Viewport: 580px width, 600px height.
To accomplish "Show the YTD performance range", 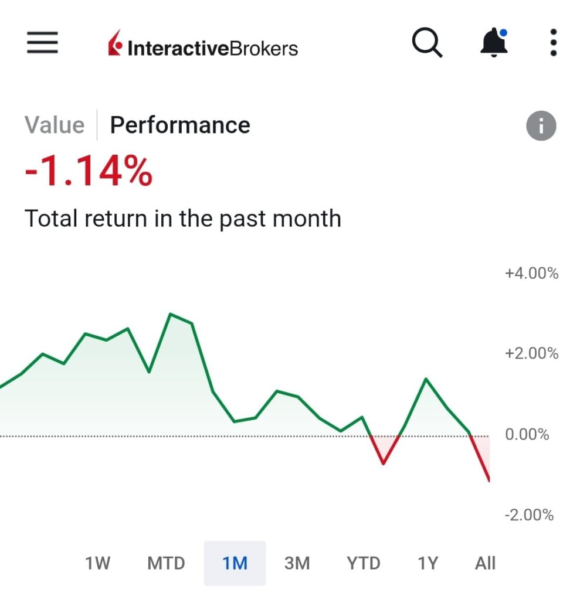I will (364, 564).
